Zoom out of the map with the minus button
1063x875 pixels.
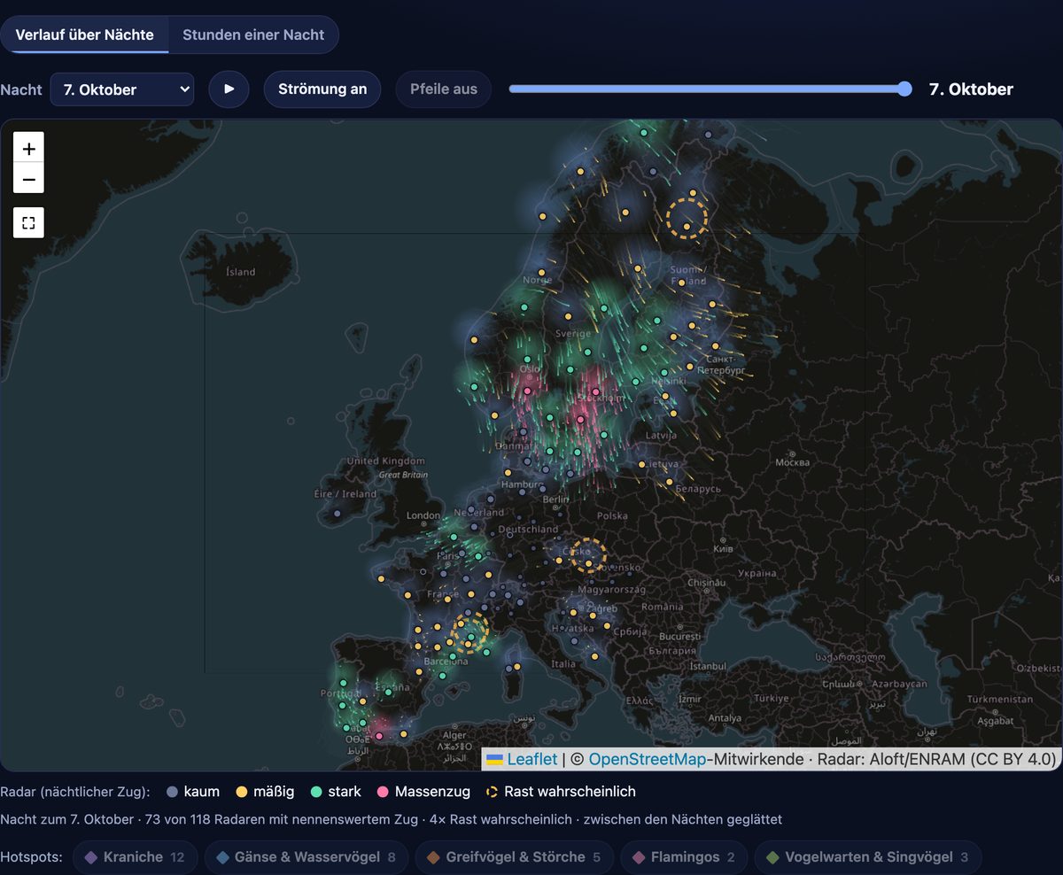coord(28,178)
